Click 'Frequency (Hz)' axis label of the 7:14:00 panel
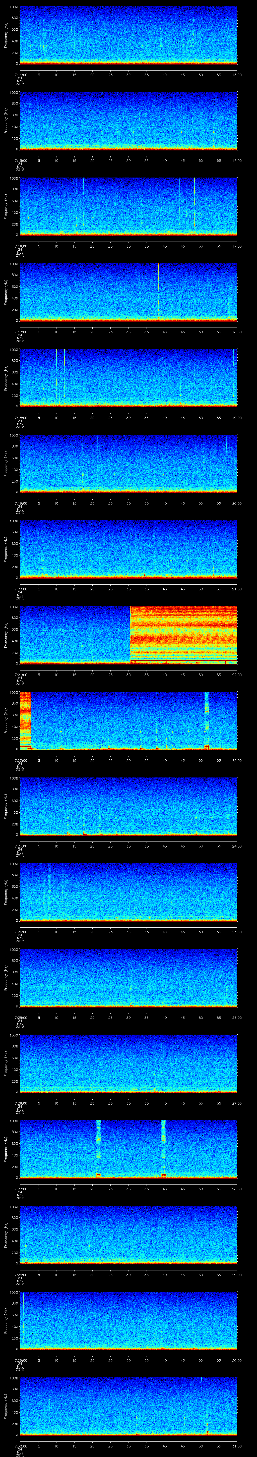This screenshot has height=1457, width=257. pos(6,35)
